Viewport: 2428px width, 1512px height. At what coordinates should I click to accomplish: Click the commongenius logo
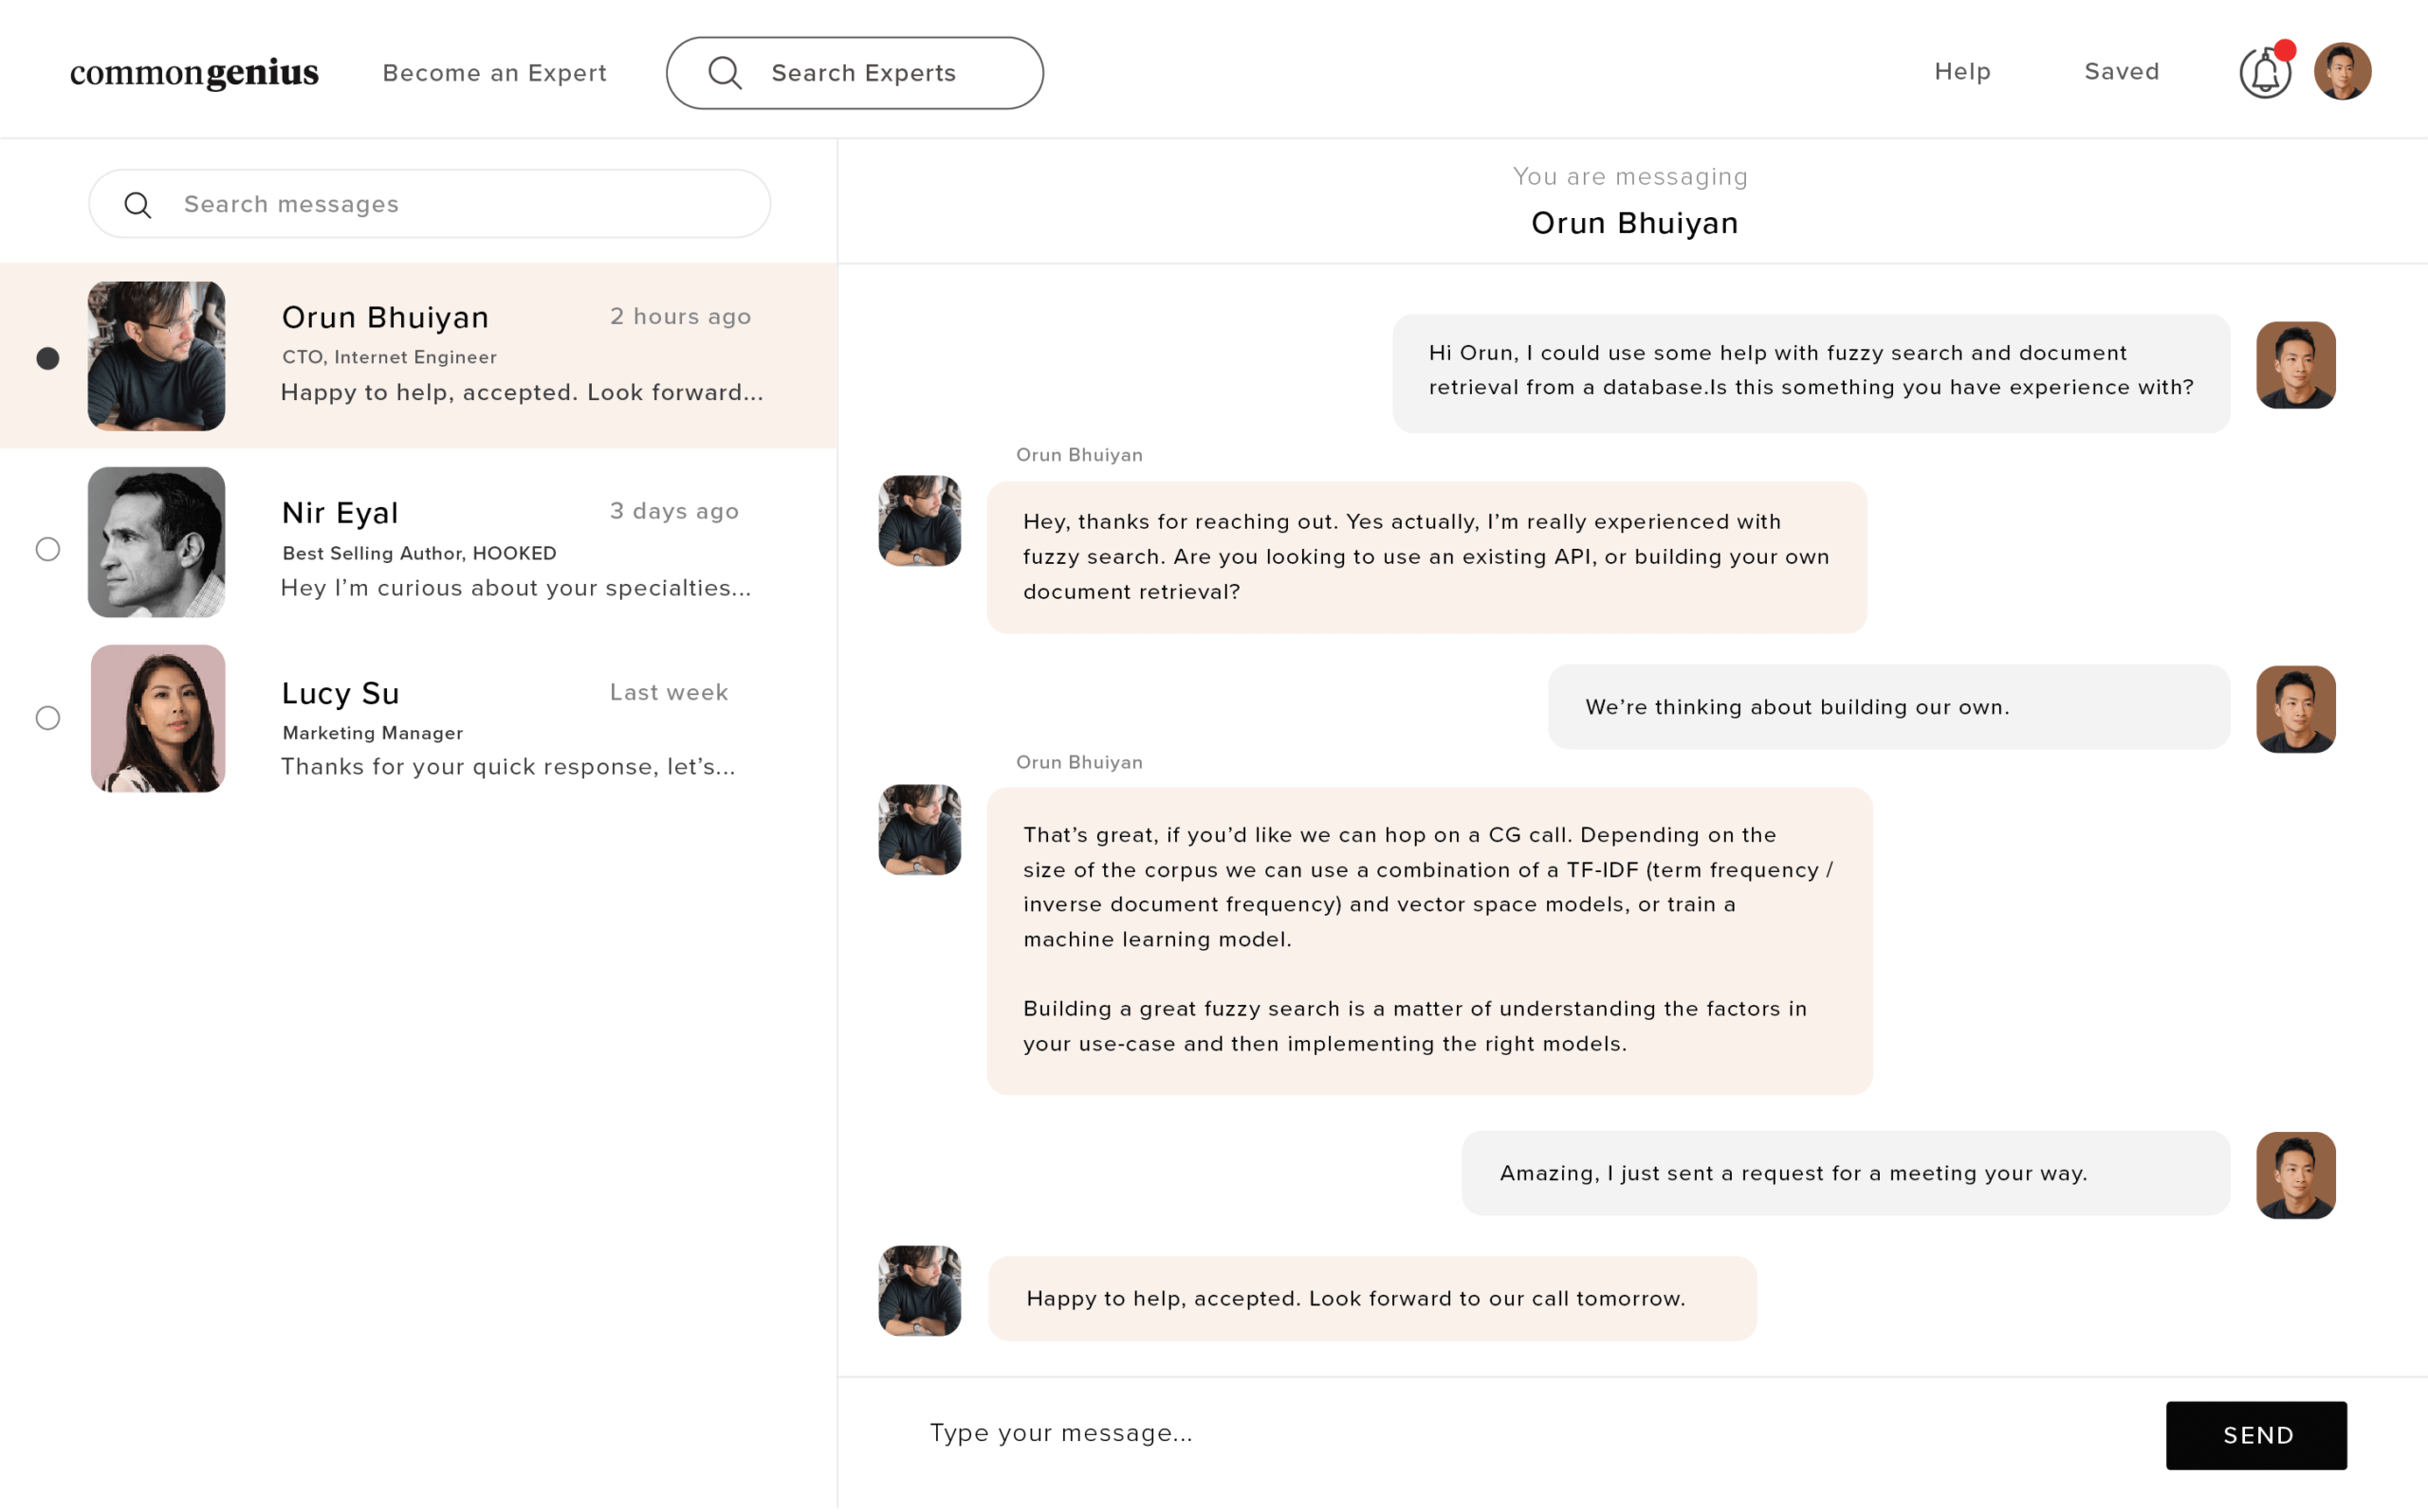[x=194, y=73]
